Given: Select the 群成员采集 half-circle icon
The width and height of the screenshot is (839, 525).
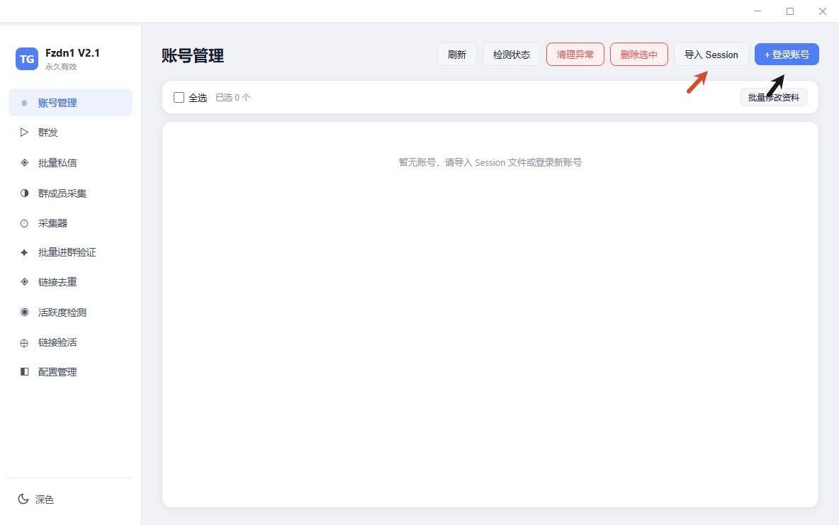Looking at the screenshot, I should (23, 193).
